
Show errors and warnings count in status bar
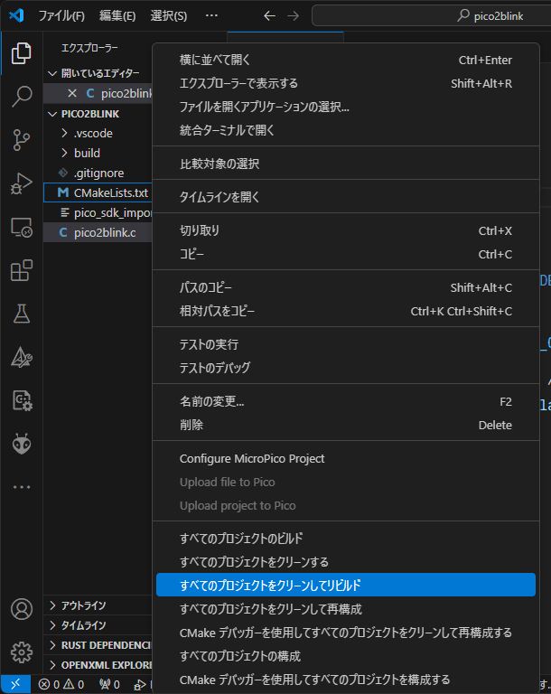(61, 684)
